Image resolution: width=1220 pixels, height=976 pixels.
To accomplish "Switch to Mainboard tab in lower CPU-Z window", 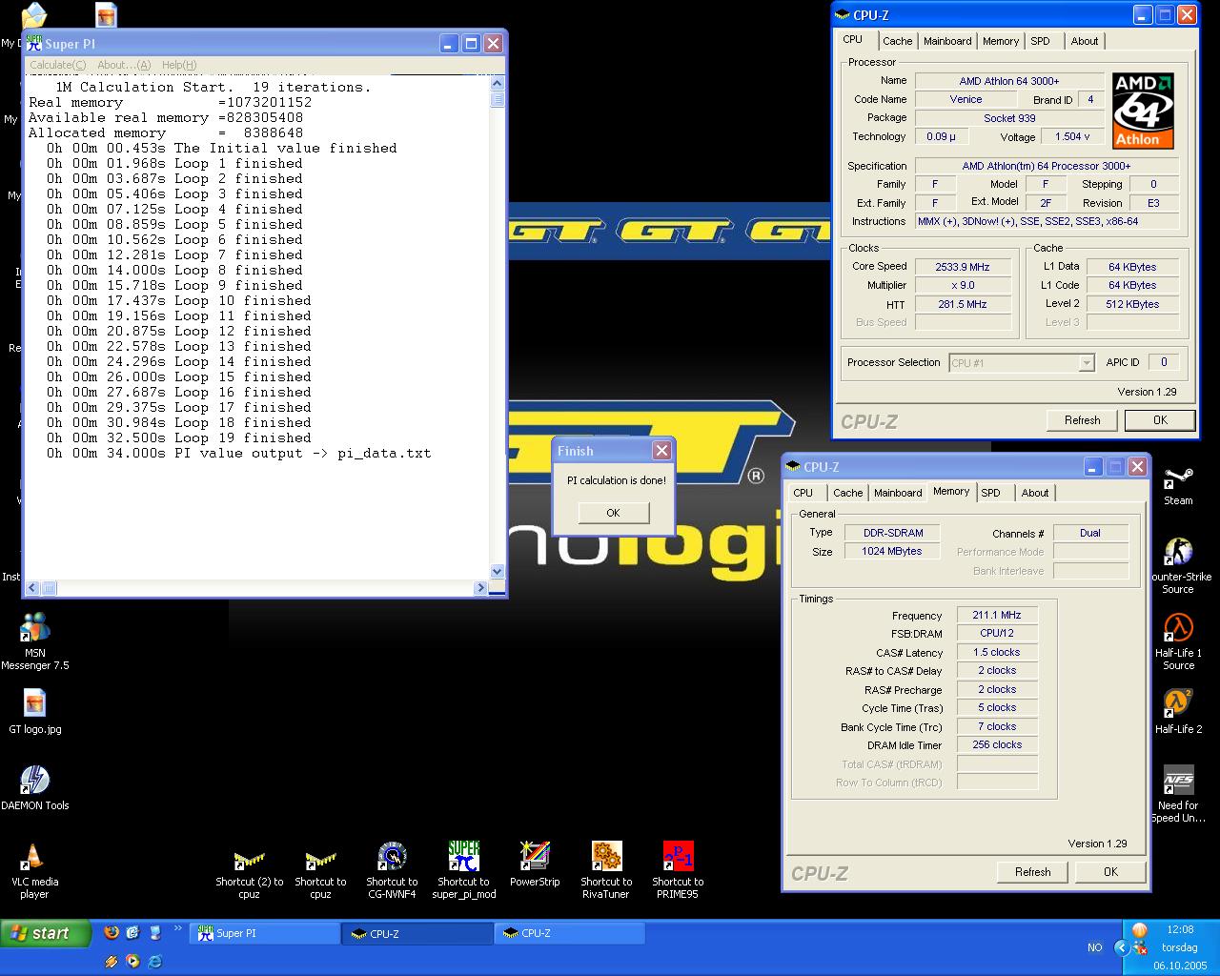I will (x=898, y=493).
